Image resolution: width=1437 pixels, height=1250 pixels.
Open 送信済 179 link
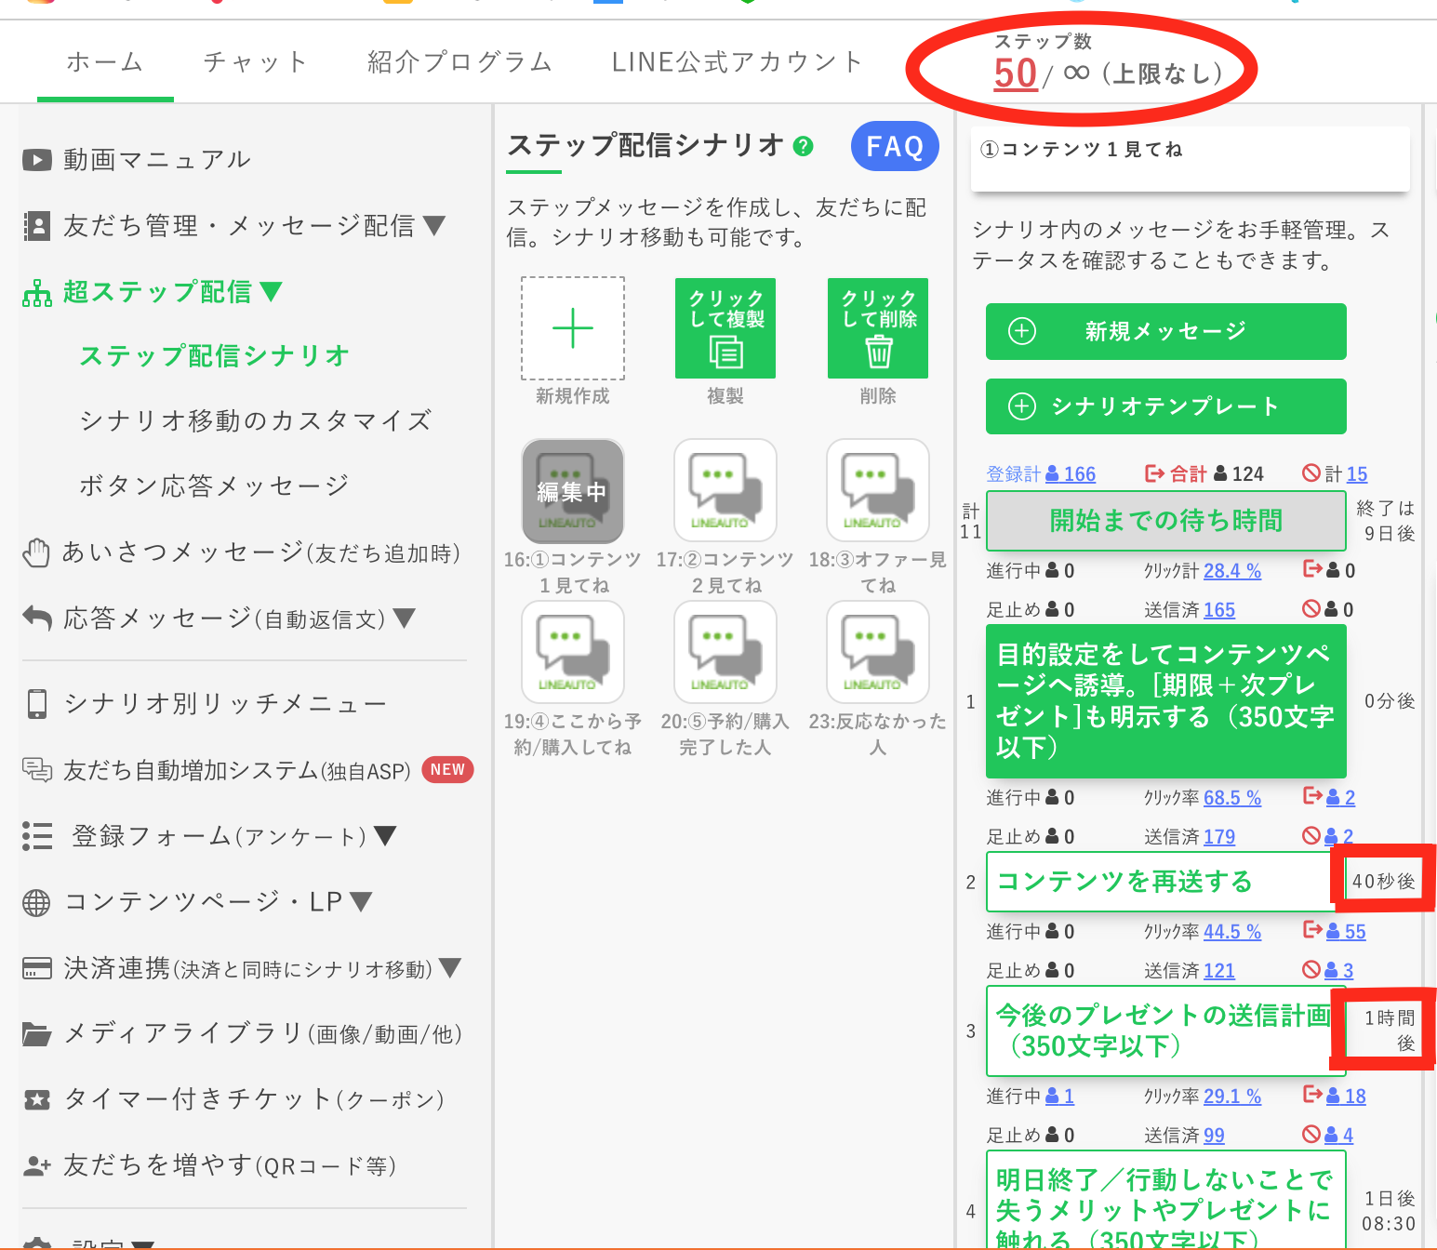click(x=1219, y=837)
